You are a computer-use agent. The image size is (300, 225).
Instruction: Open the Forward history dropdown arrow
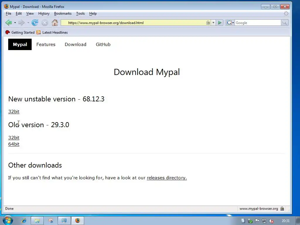[x=28, y=23]
